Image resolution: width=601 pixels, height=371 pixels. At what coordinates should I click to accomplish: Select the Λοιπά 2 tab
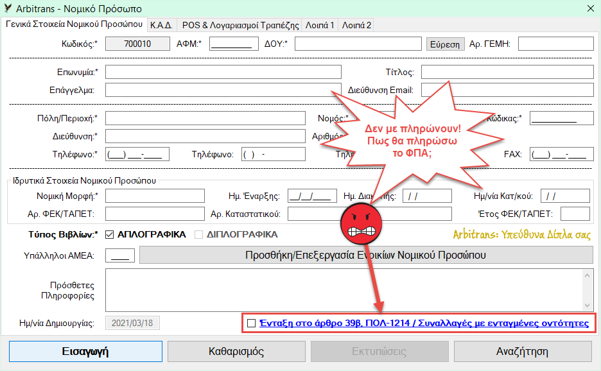point(356,25)
